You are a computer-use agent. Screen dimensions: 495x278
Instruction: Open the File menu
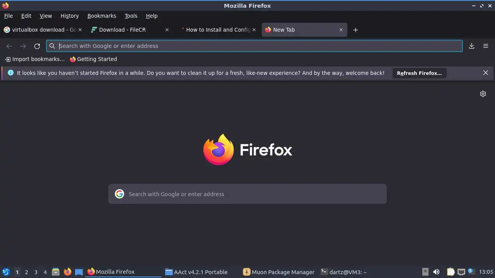[x=8, y=16]
